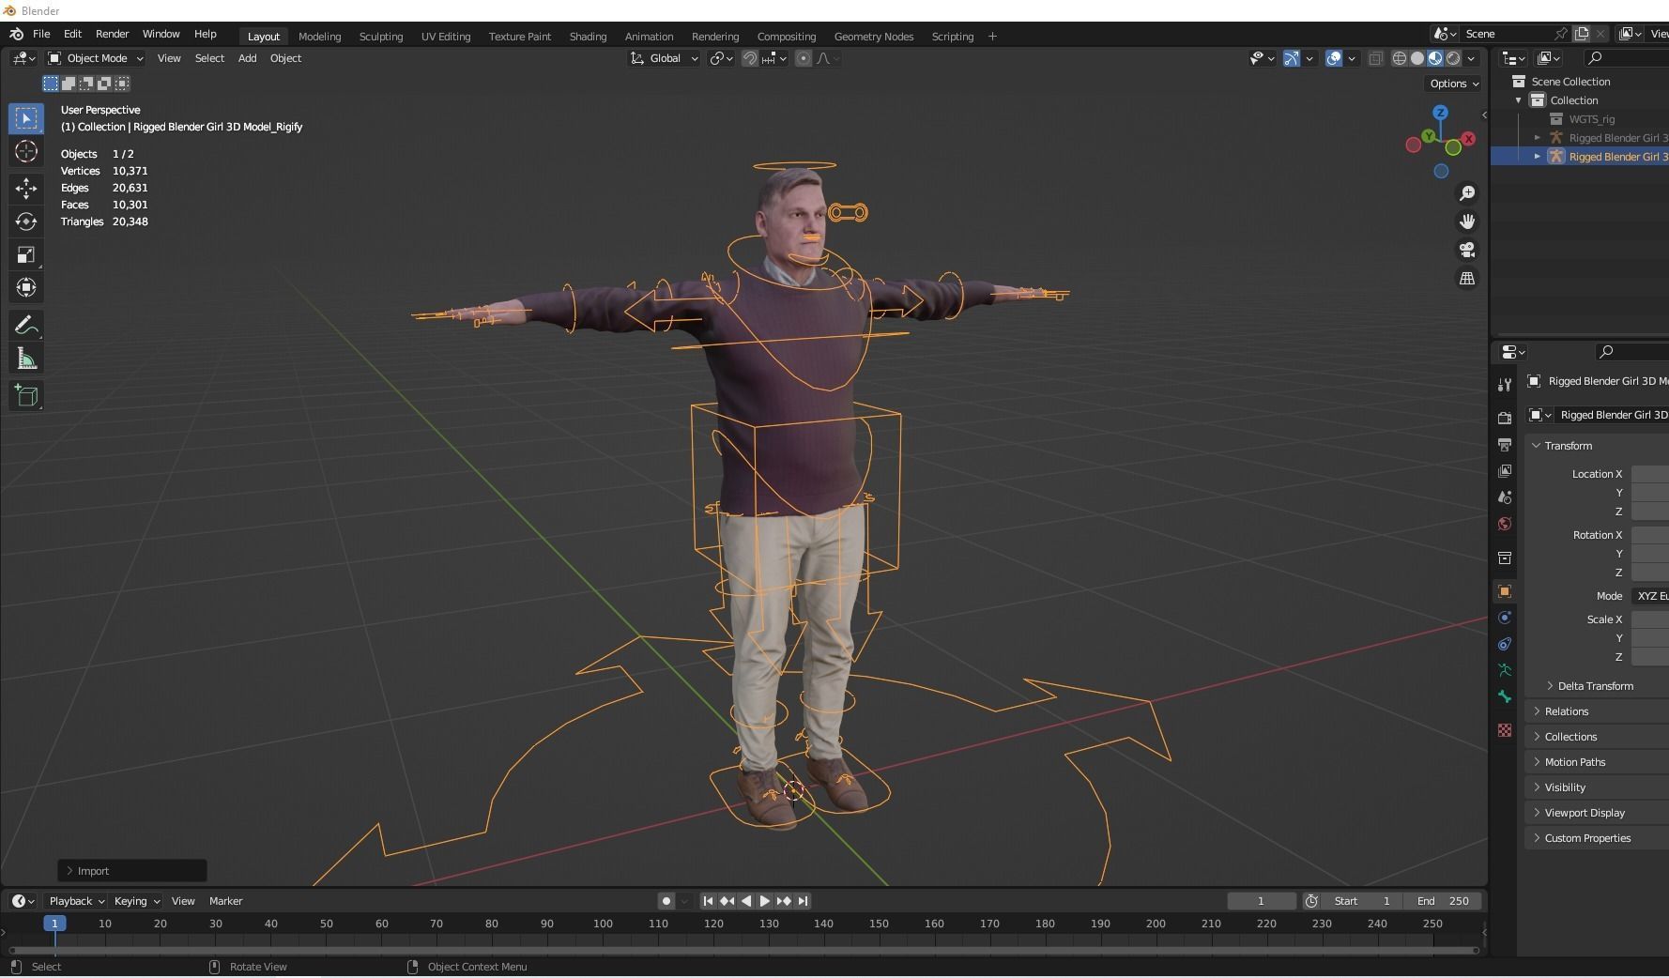Open the Render menu
The image size is (1669, 978).
click(x=112, y=34)
